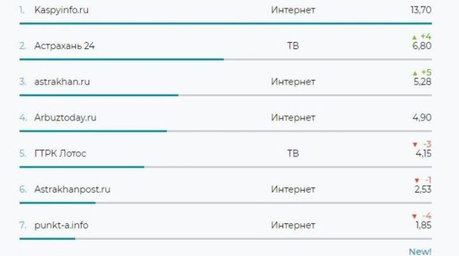Screen dimensions: 459x256
Task: Open the Астрахань 24 entry
Action: tap(64, 46)
